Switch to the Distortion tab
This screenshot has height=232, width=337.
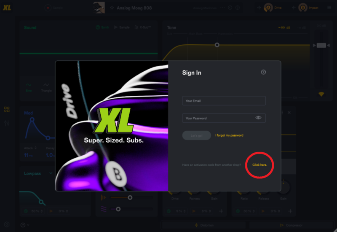pyautogui.click(x=204, y=225)
